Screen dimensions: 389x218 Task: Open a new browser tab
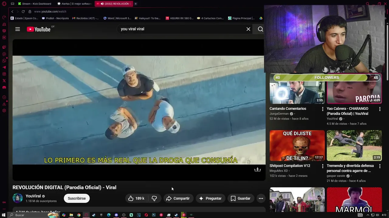point(136,4)
